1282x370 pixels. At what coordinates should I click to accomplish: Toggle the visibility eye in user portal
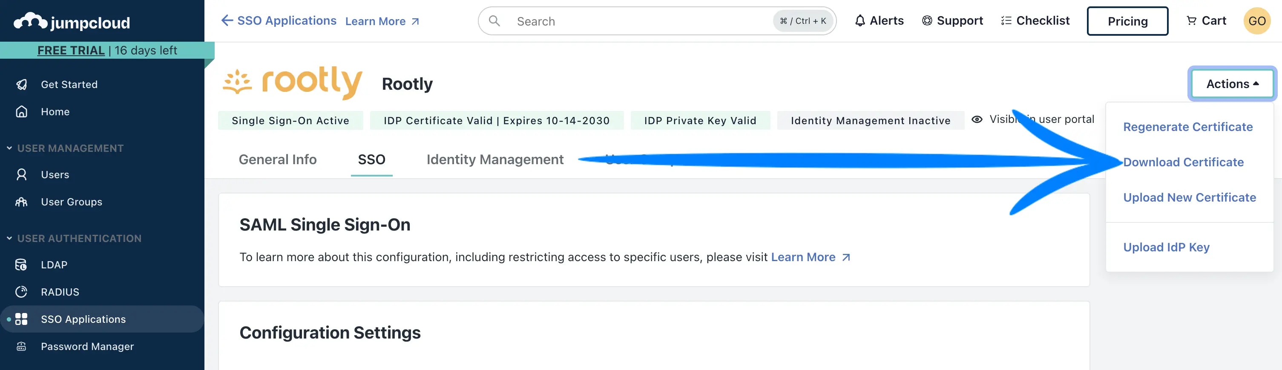pos(977,120)
